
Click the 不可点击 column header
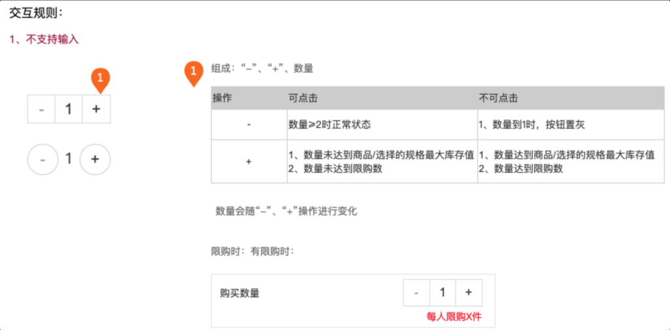498,98
